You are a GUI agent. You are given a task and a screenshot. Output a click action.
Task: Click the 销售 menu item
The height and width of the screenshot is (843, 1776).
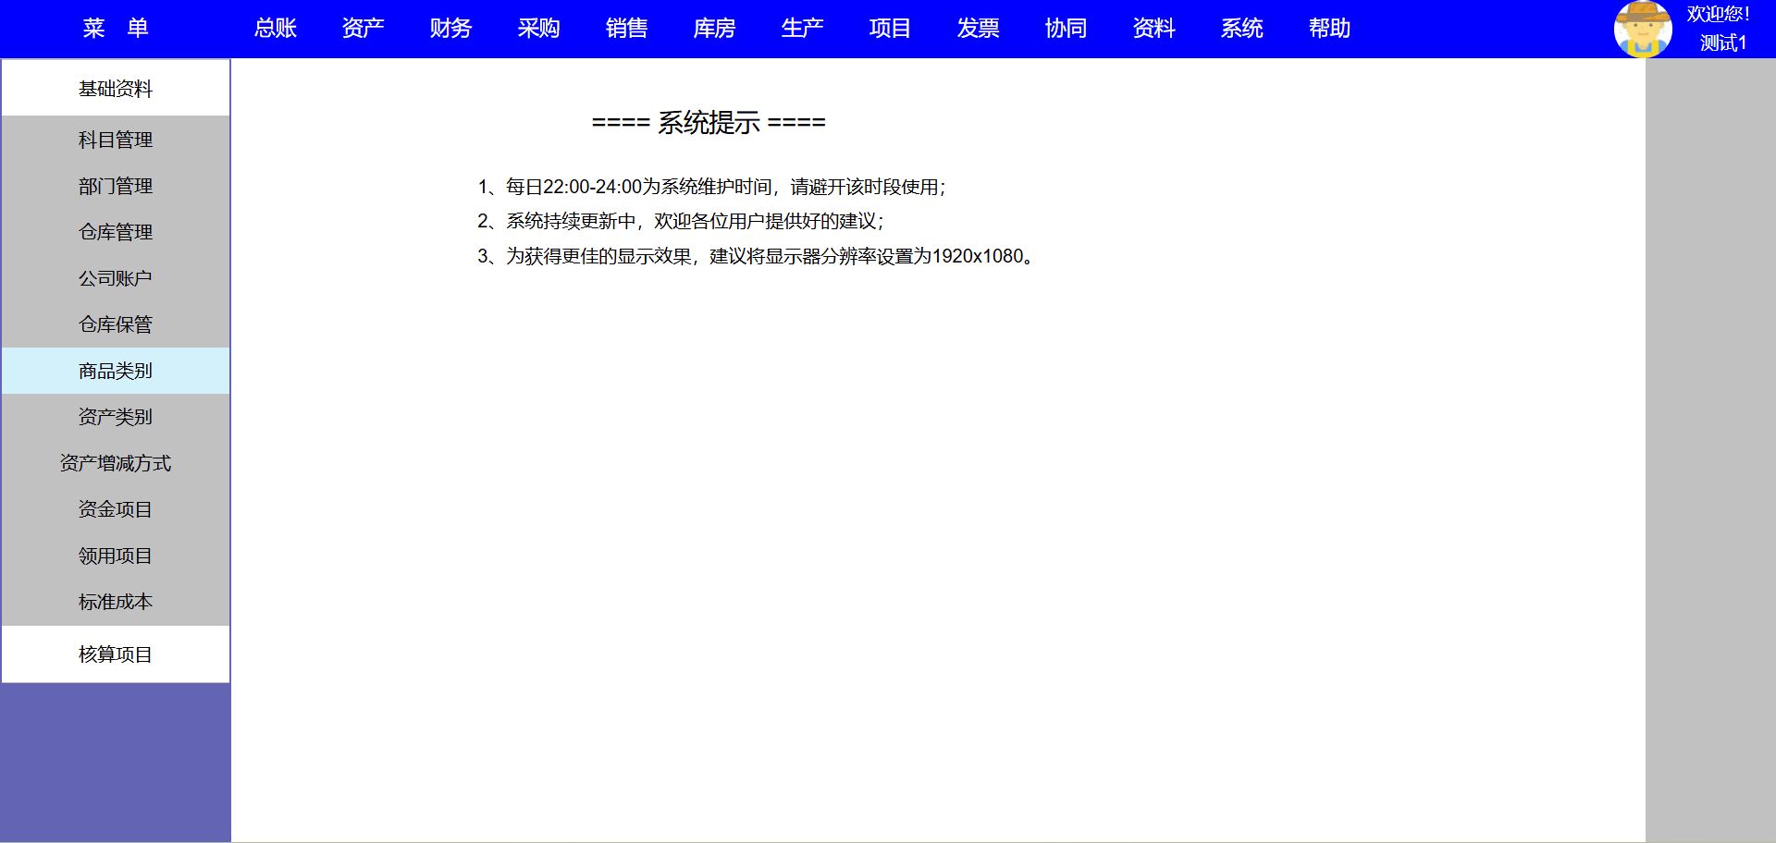pyautogui.click(x=627, y=29)
